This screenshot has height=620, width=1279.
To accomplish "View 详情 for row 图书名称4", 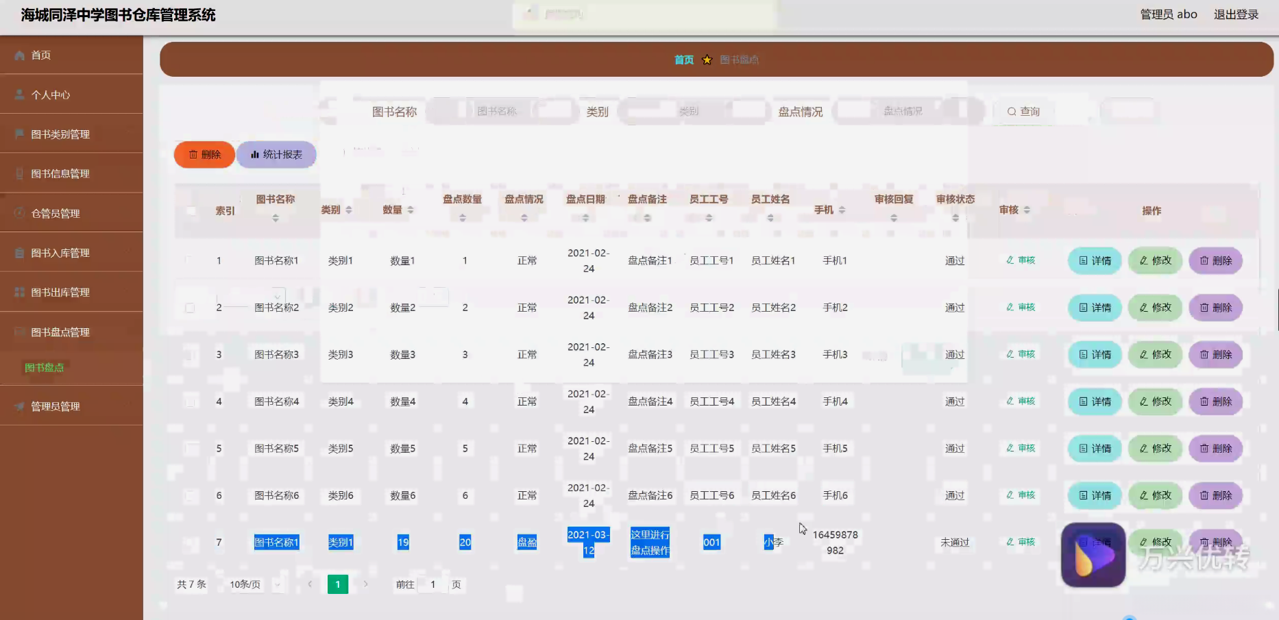I will (x=1095, y=401).
